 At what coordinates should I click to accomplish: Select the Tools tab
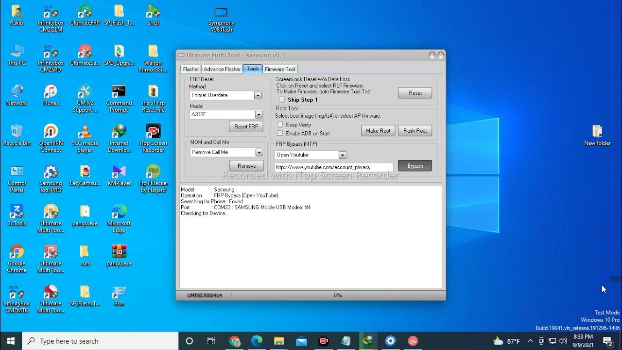[x=253, y=69]
